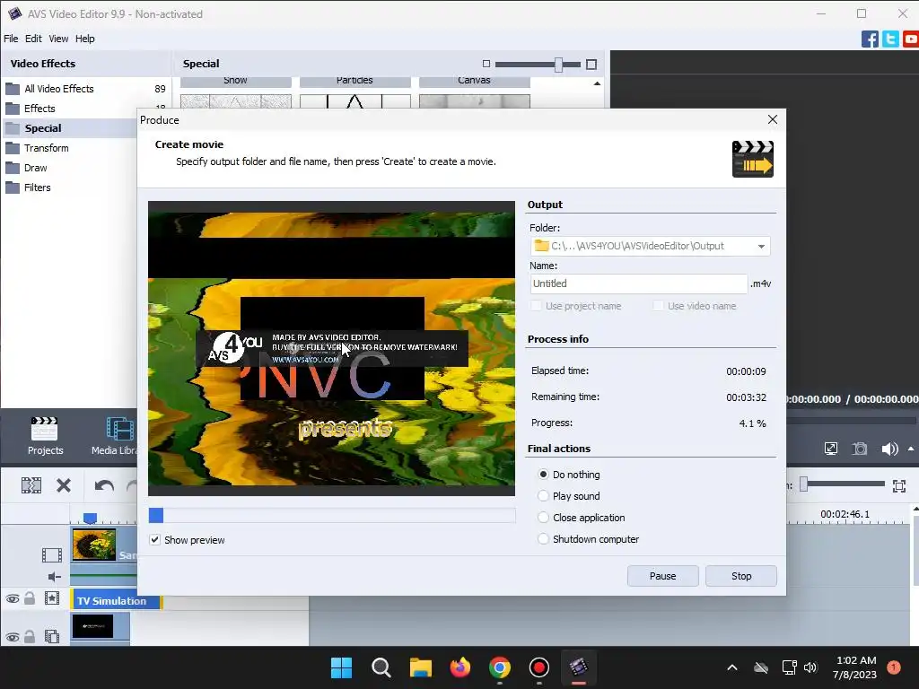This screenshot has width=919, height=689.
Task: Click the audio track speaker icon
Action: (x=55, y=577)
